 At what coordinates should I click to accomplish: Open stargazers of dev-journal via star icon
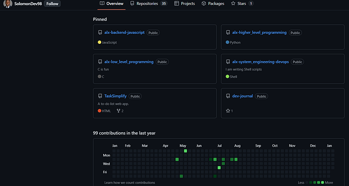click(x=228, y=111)
